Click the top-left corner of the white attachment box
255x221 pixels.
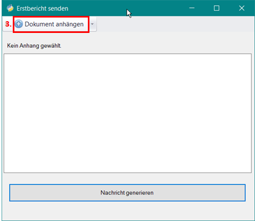tap(5, 55)
